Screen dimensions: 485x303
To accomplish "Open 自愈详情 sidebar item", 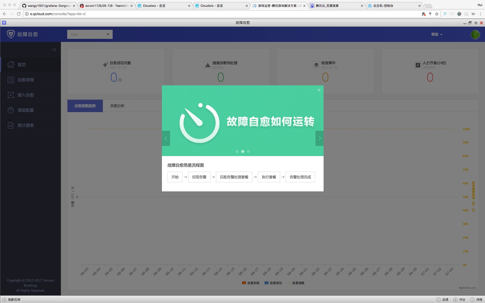I will [26, 80].
